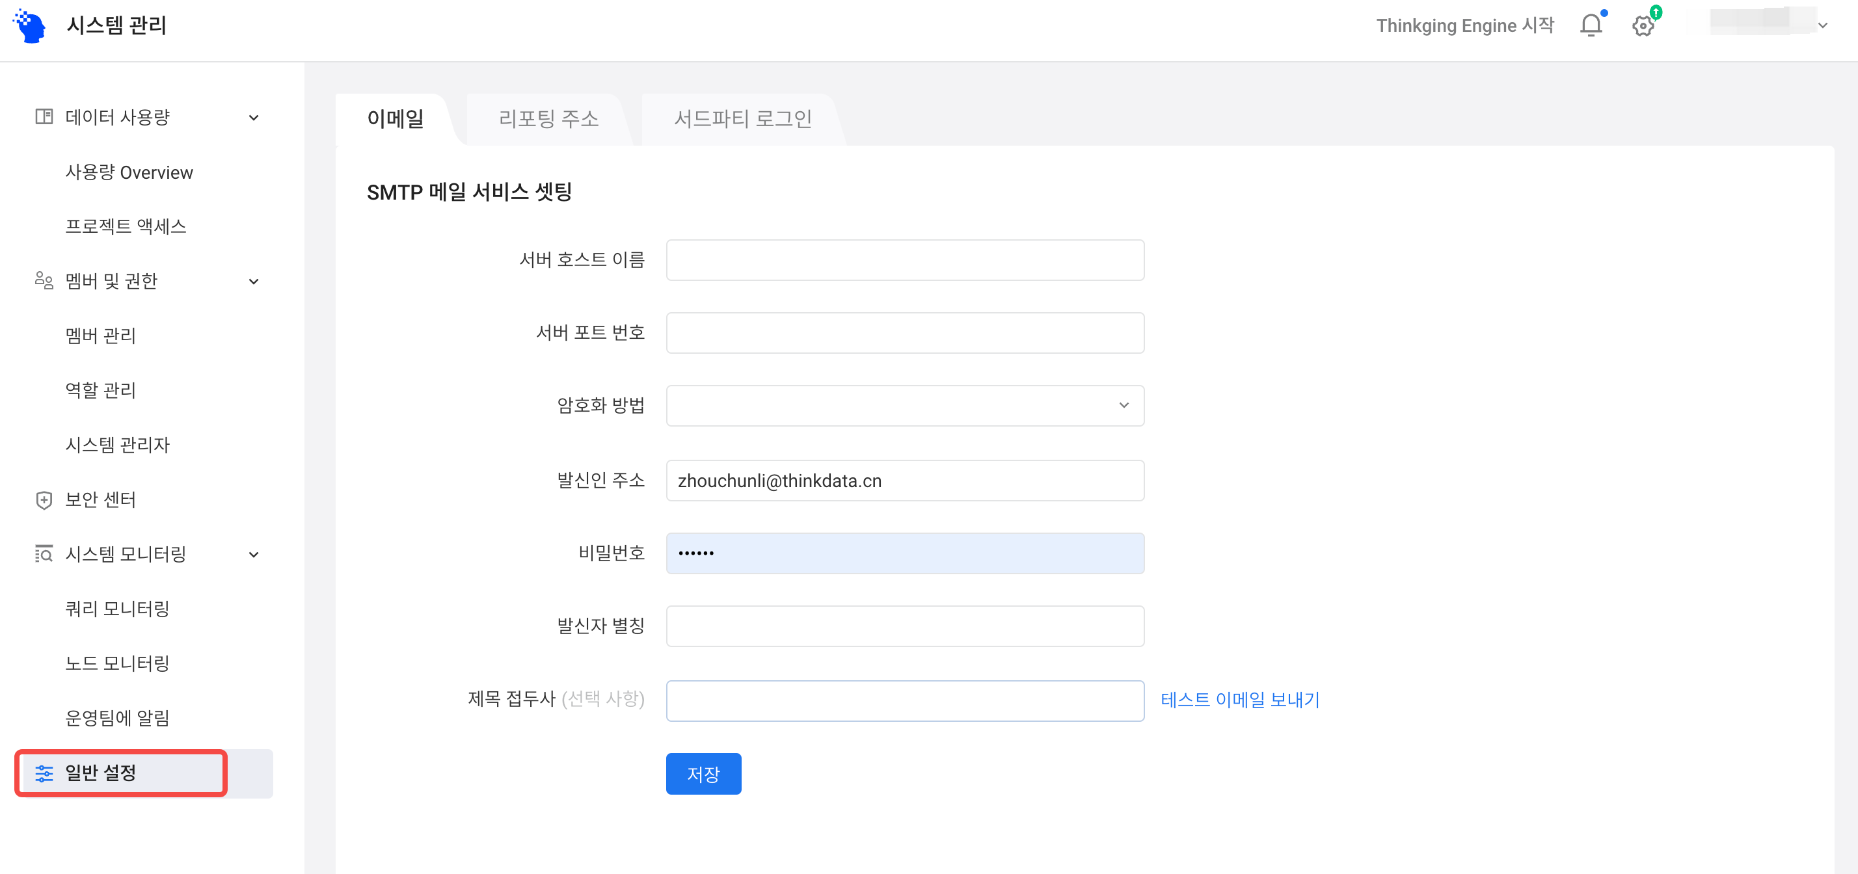This screenshot has height=874, width=1858.
Task: Click the 저장 save button
Action: coord(703,774)
